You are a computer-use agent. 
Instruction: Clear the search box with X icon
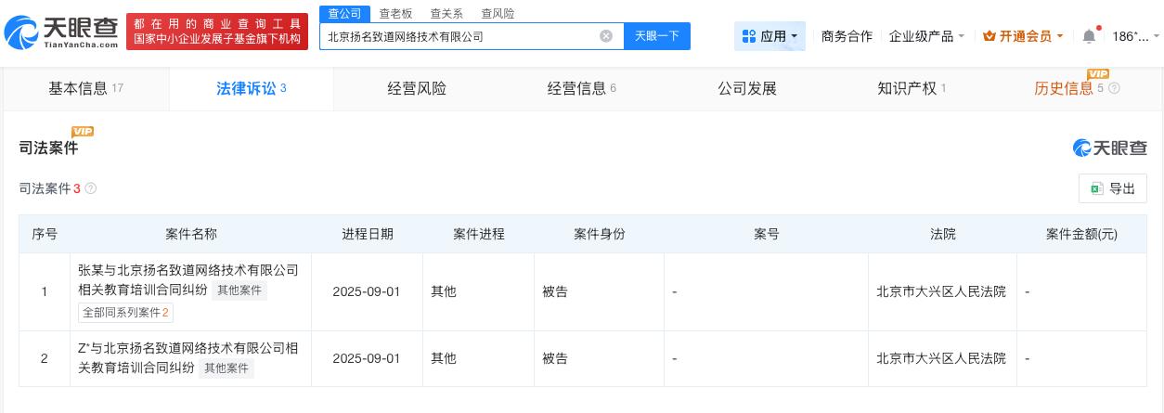606,36
